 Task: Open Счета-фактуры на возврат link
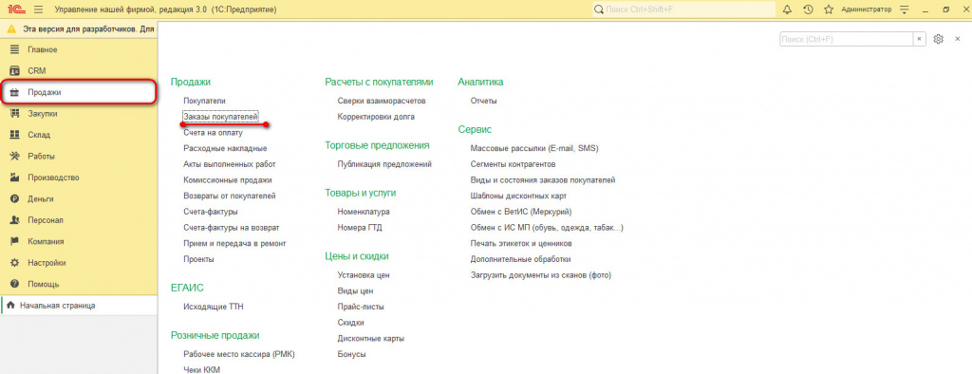[x=232, y=228]
